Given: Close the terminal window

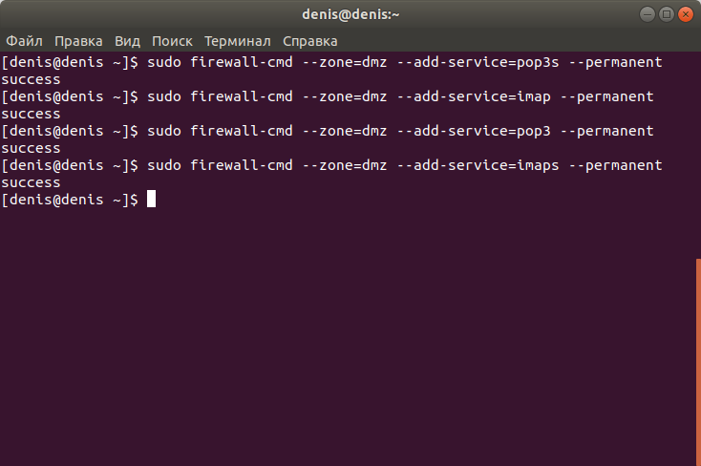Looking at the screenshot, I should tap(686, 14).
